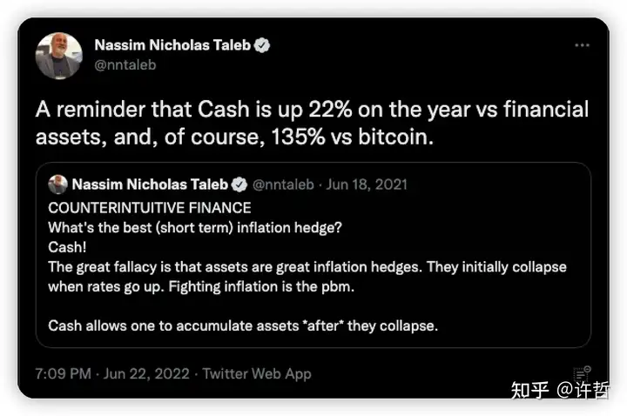Viewport: 627px width, 416px height.
Task: Click the @nntaleb handle in the quoted tweet
Action: 285,185
